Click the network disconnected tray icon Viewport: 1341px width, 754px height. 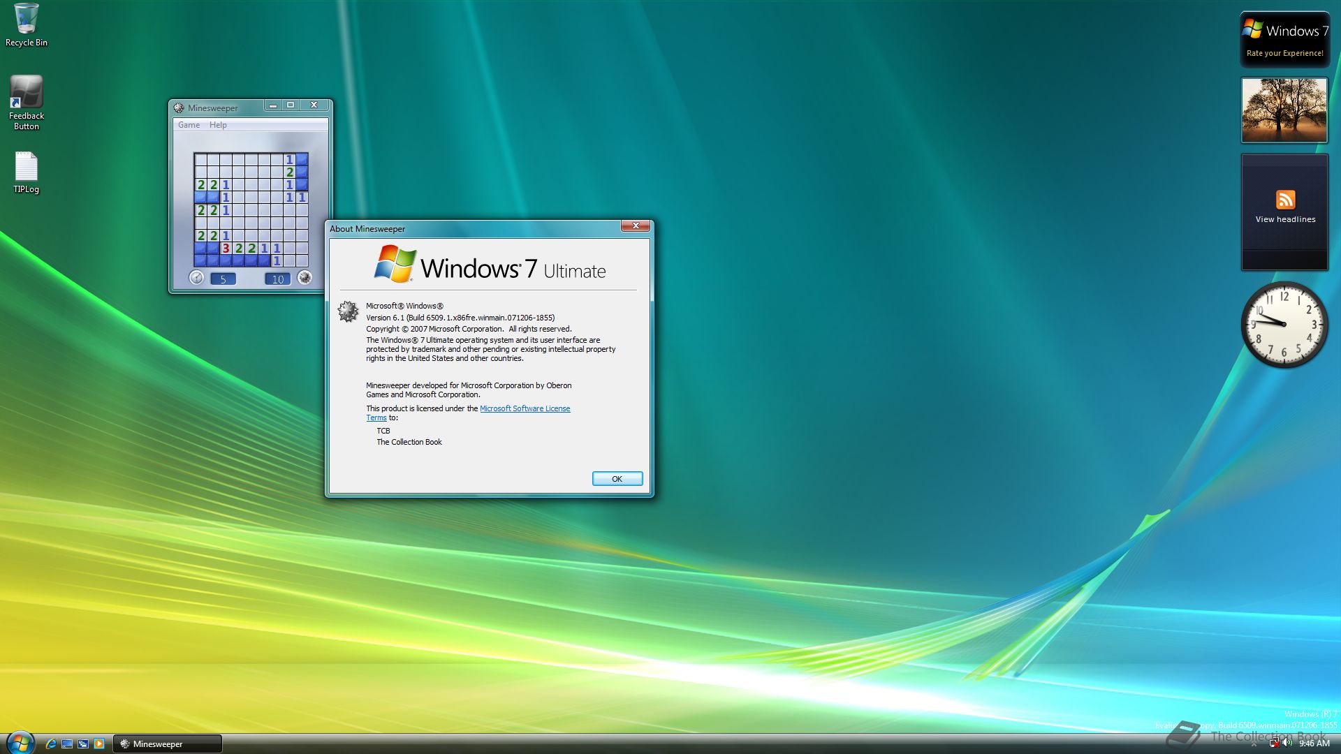coord(1274,744)
